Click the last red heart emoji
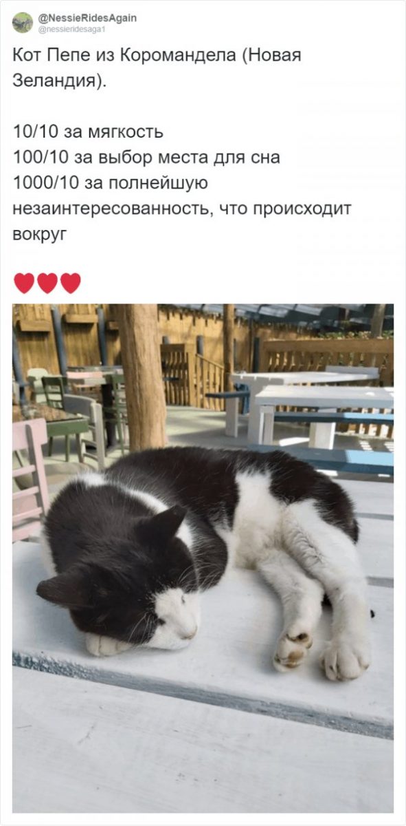 [71, 283]
